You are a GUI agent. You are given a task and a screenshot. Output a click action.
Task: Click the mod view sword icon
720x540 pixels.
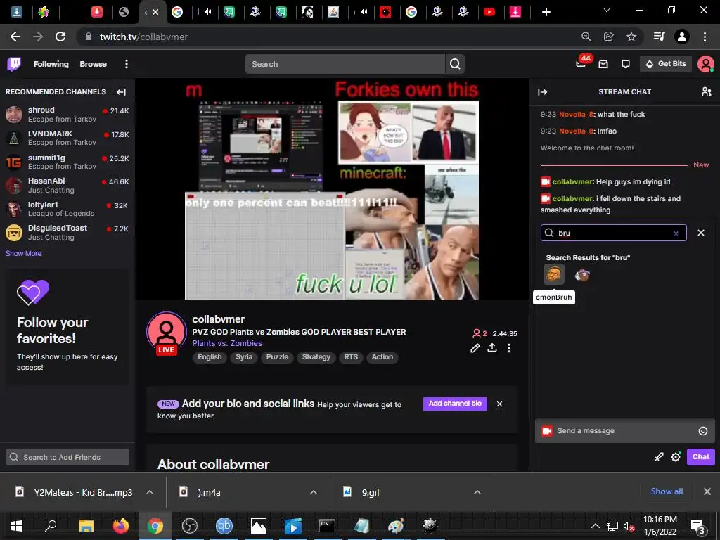(659, 457)
